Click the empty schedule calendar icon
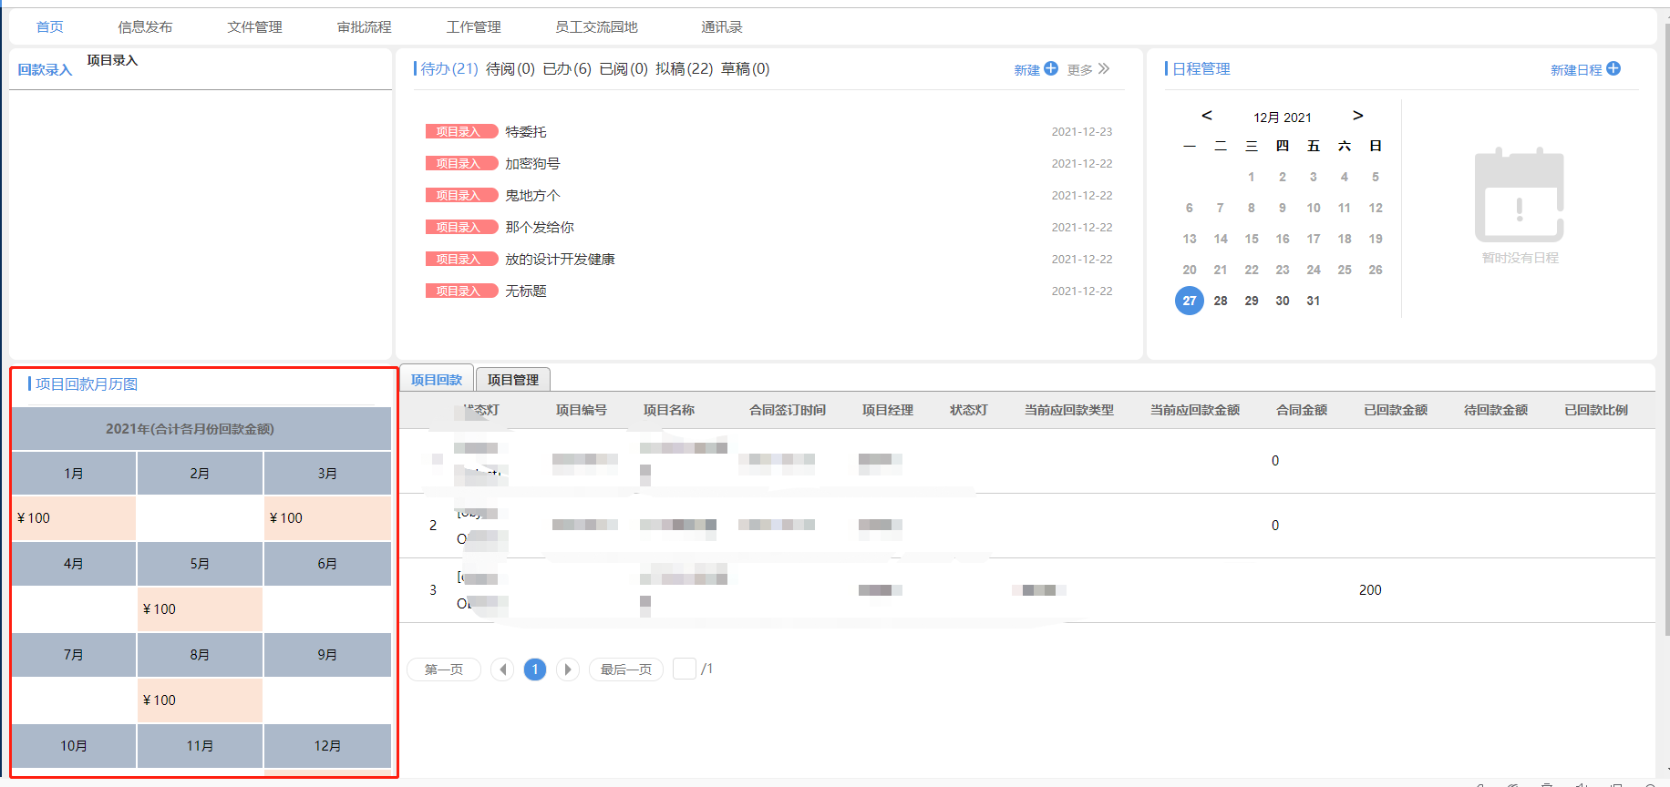 tap(1520, 195)
